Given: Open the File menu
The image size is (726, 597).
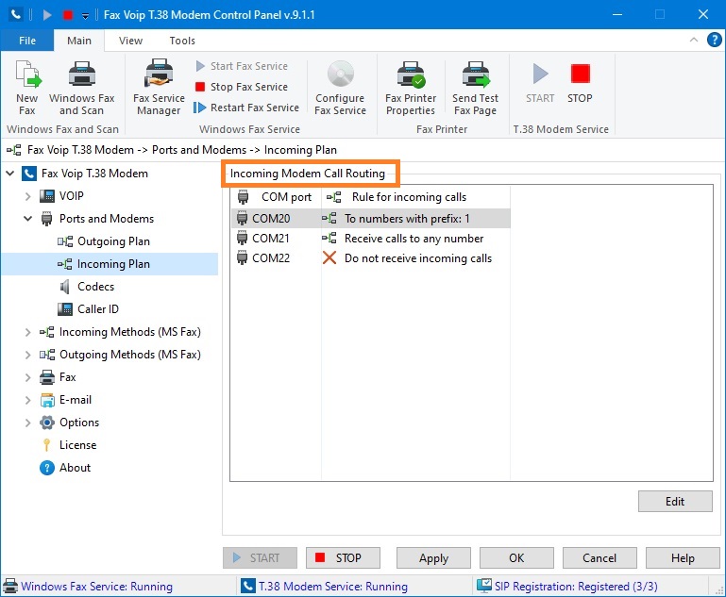Looking at the screenshot, I should pos(27,41).
